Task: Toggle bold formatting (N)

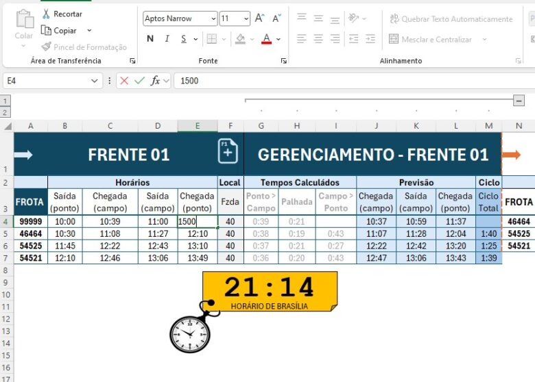Action: 150,39
